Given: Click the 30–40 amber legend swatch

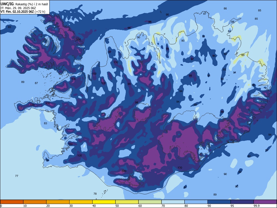Looking at the screenshot, I should (x=81, y=202).
